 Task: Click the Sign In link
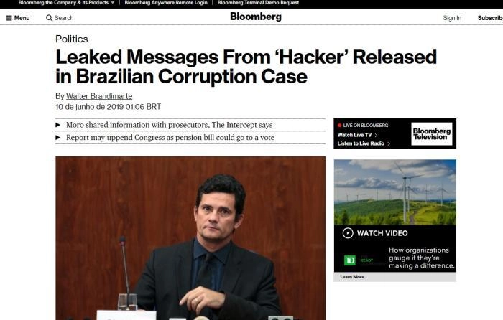point(452,18)
